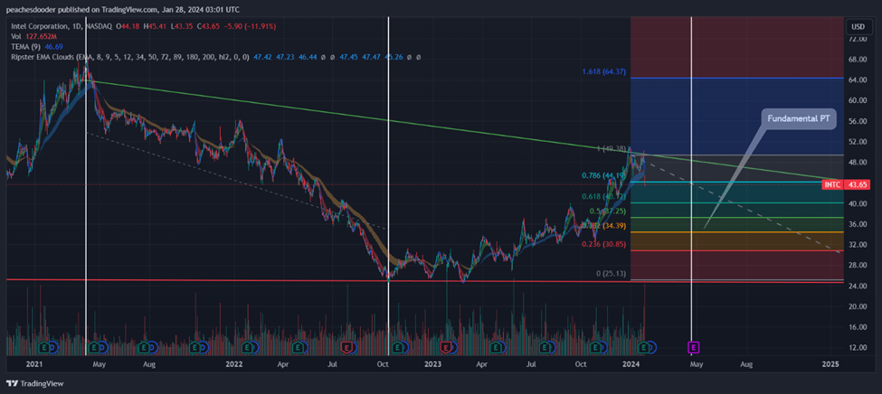Click the green earnings marker before Aug 2021
Image resolution: width=882 pixels, height=394 pixels.
pos(145,347)
